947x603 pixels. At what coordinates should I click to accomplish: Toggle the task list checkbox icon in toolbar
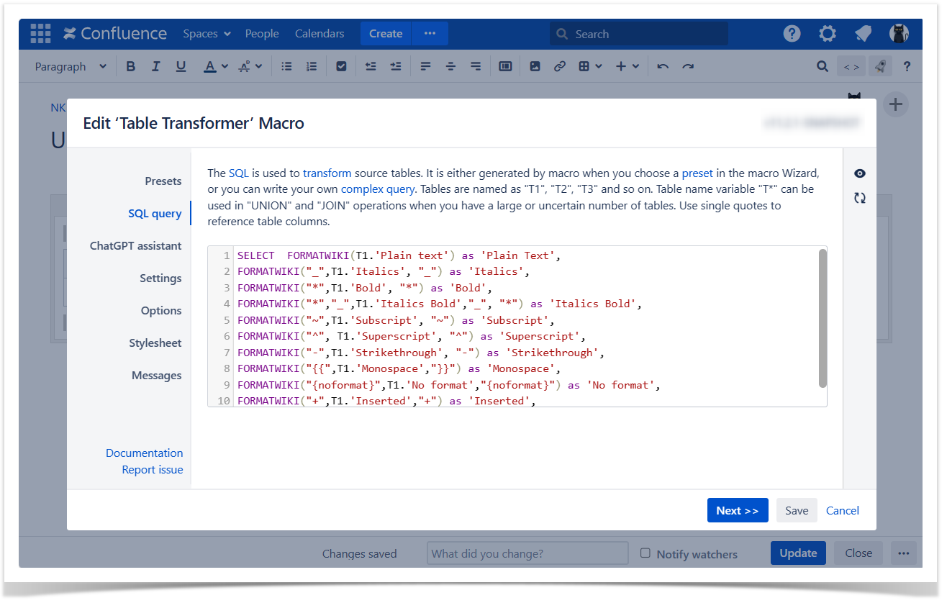tap(341, 66)
